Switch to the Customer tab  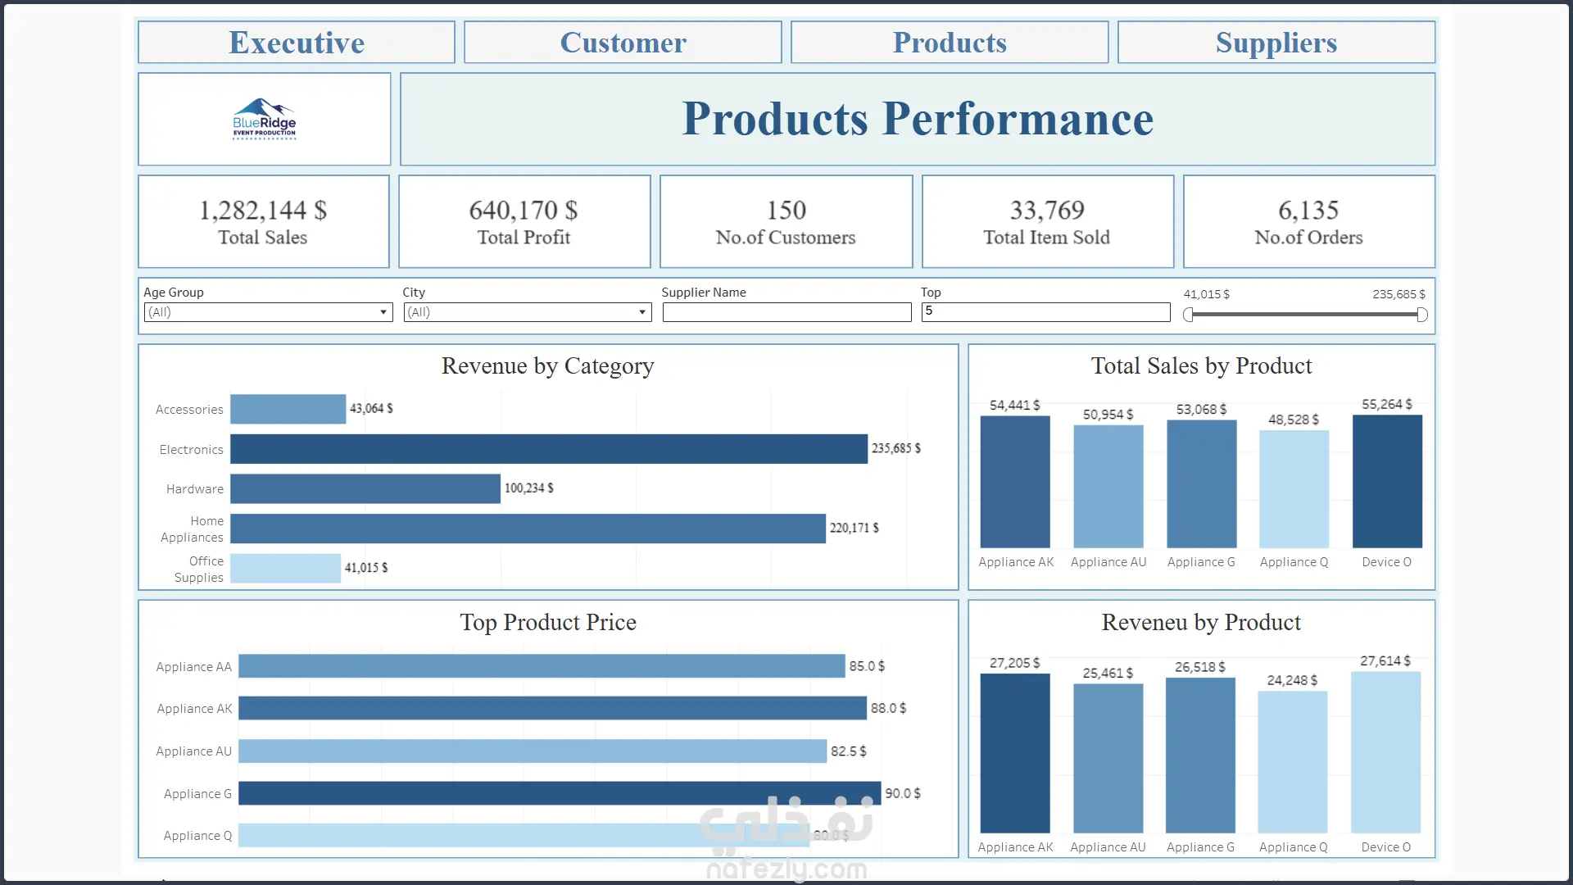pyautogui.click(x=623, y=43)
